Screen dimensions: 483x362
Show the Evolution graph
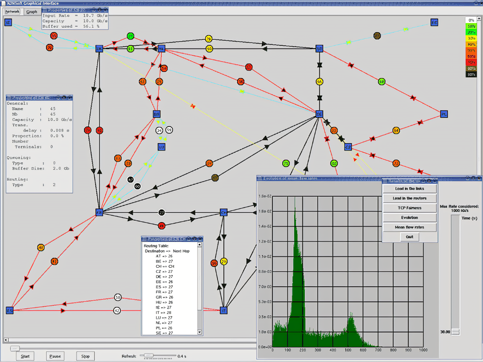[410, 217]
